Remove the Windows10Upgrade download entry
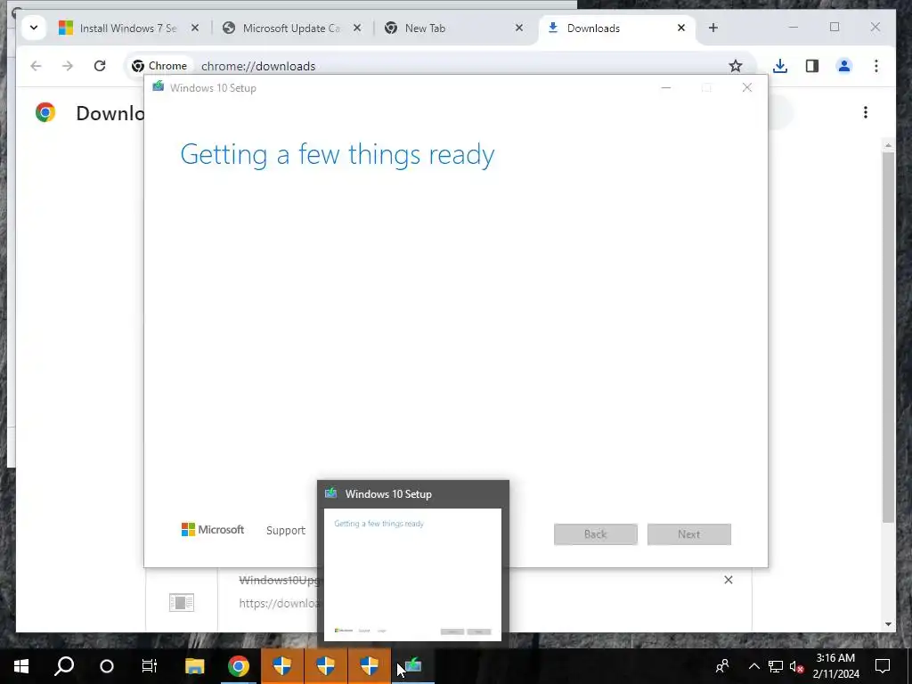Image resolution: width=912 pixels, height=684 pixels. point(729,580)
